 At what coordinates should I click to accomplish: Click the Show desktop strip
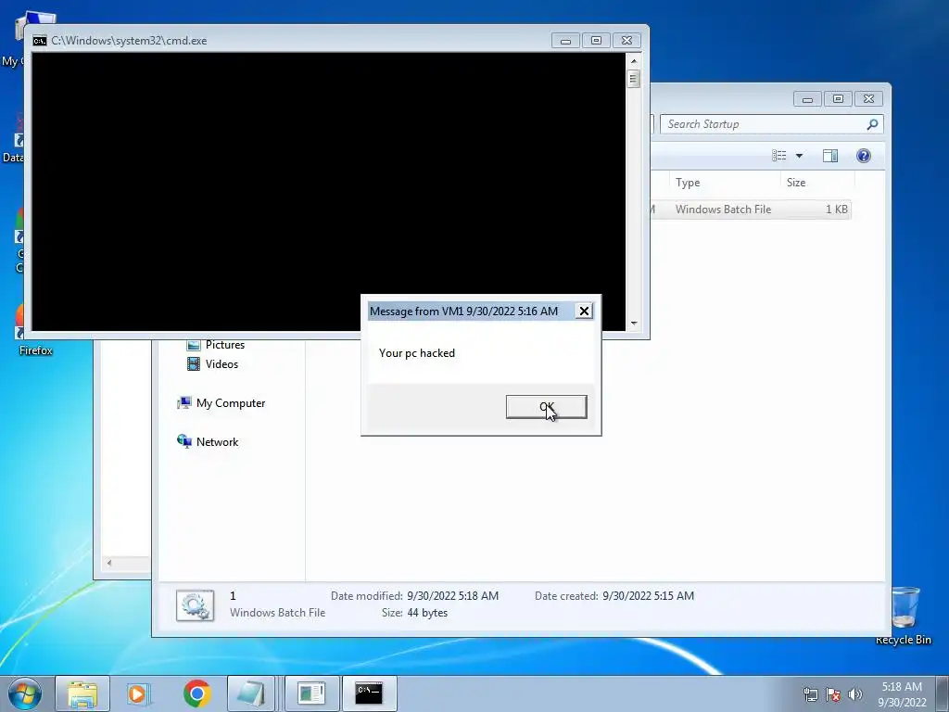pyautogui.click(x=943, y=693)
